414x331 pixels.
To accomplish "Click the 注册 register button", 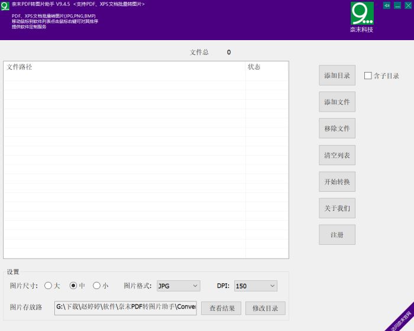I will 337,235.
